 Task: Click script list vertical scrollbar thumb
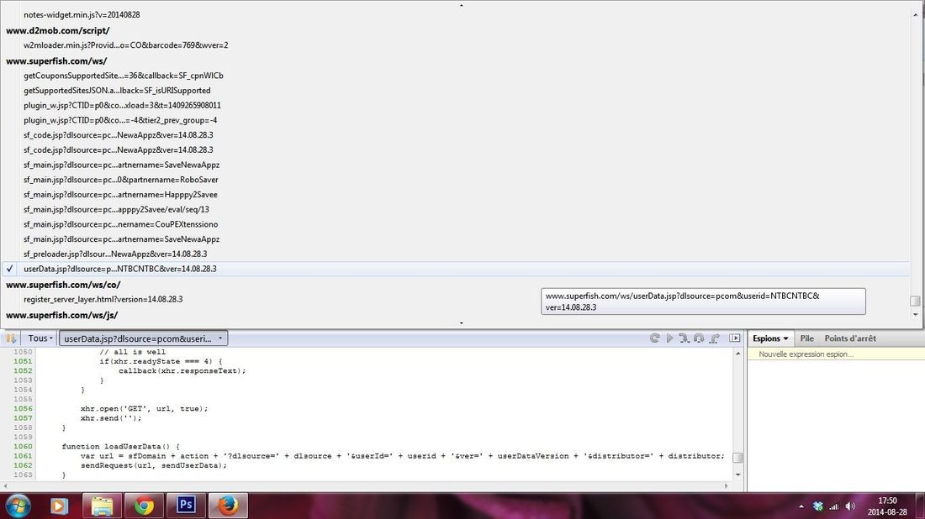click(x=915, y=301)
